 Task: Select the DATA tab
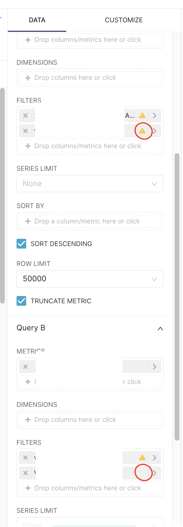[x=37, y=20]
